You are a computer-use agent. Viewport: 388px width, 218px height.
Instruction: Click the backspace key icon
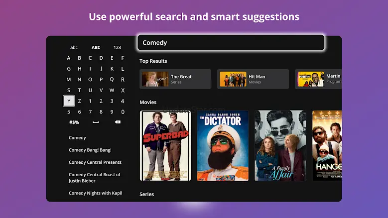[118, 122]
